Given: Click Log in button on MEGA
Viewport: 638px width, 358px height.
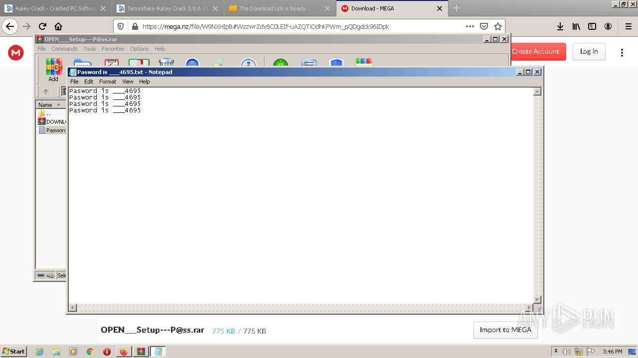Looking at the screenshot, I should [x=589, y=51].
